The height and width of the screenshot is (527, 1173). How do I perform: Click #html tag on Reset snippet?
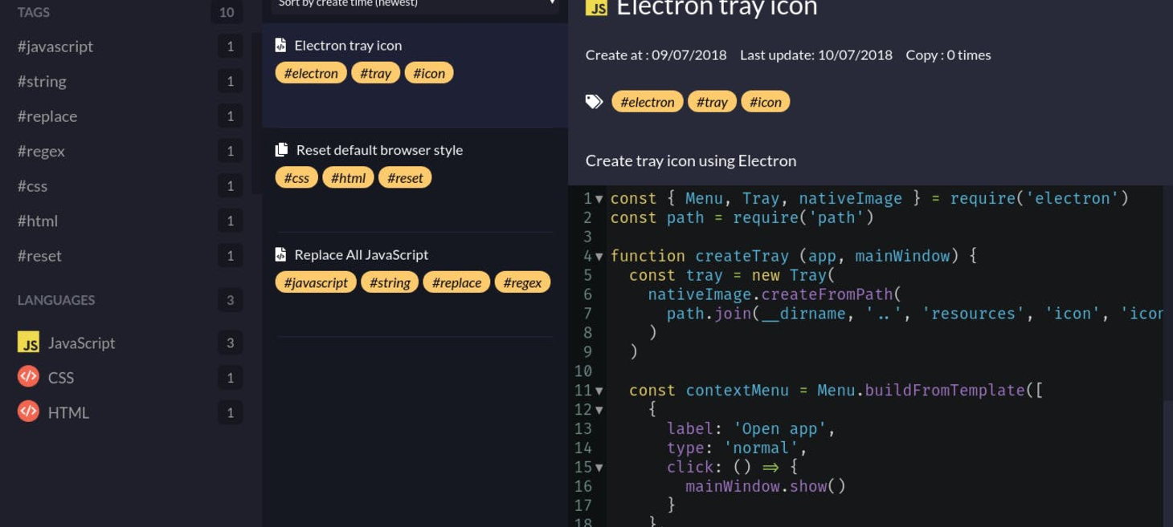[348, 178]
